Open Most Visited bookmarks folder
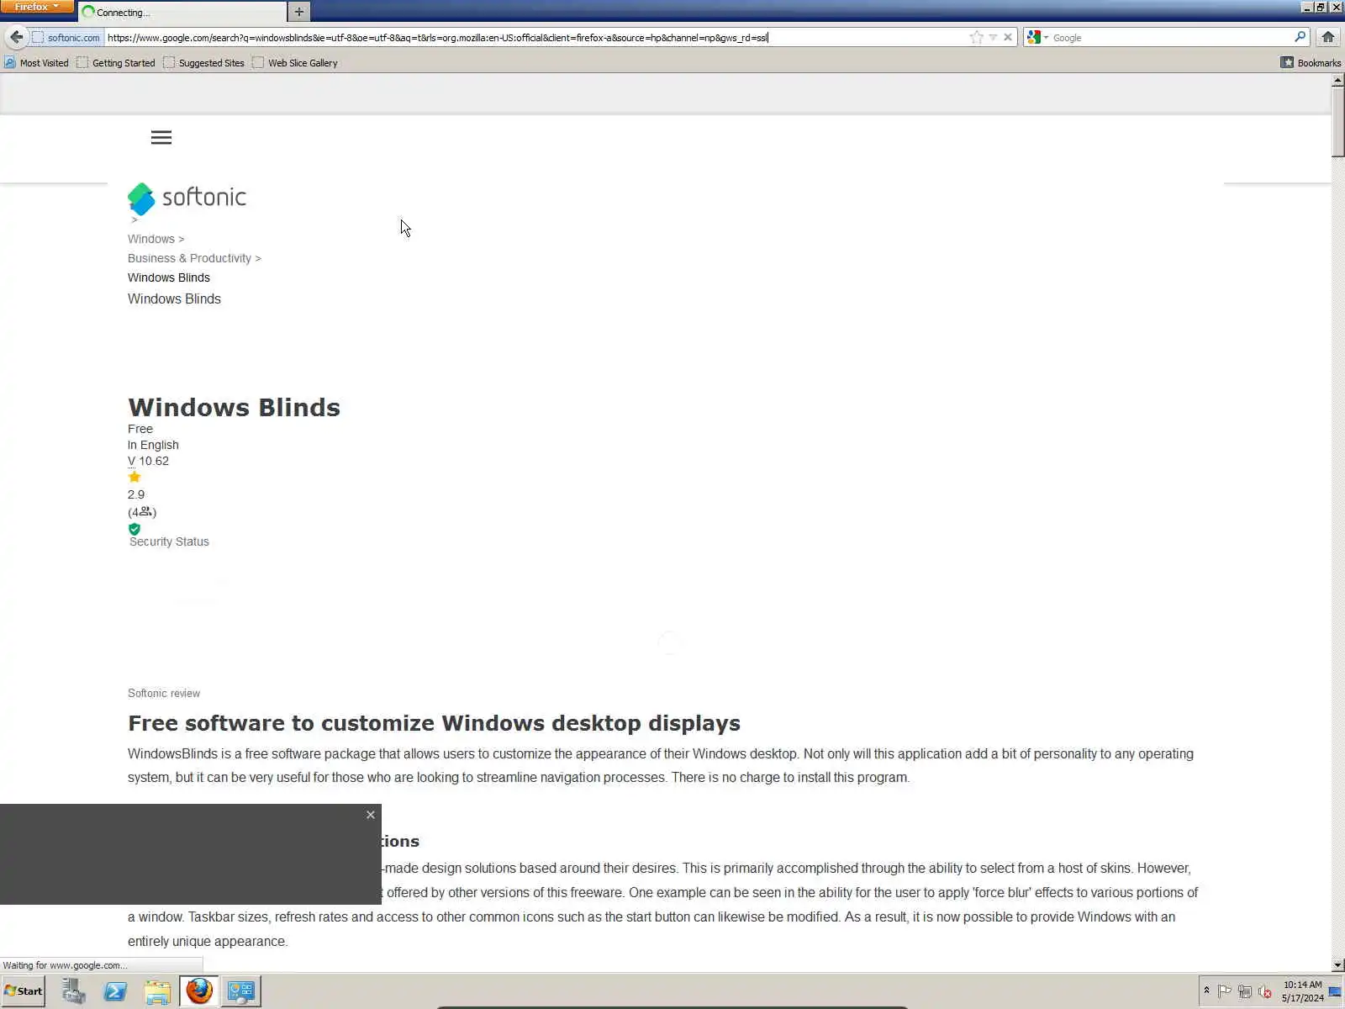Screen dimensions: 1345x1009 (x=37, y=63)
